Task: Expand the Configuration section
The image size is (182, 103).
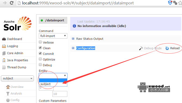Action: [x=73, y=48]
